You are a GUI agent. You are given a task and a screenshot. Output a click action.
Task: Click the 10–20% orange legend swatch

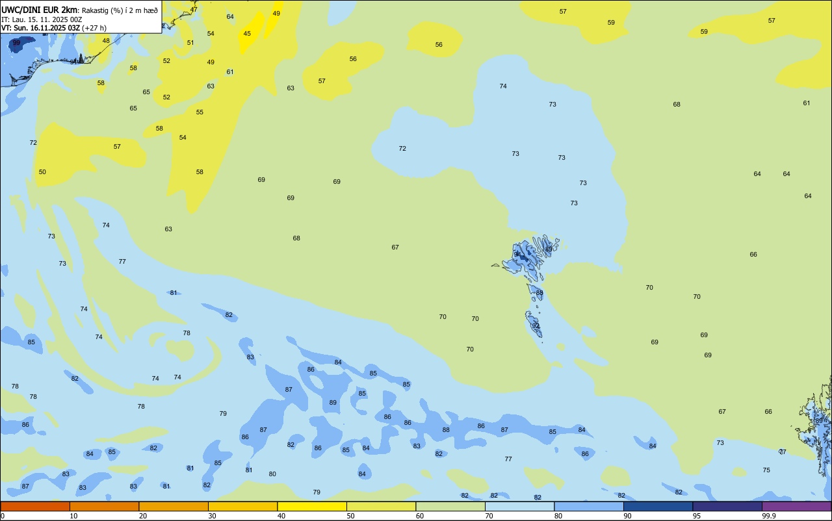104,506
